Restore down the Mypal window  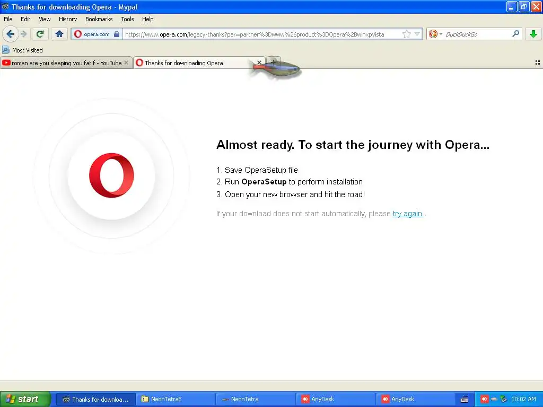tap(524, 6)
